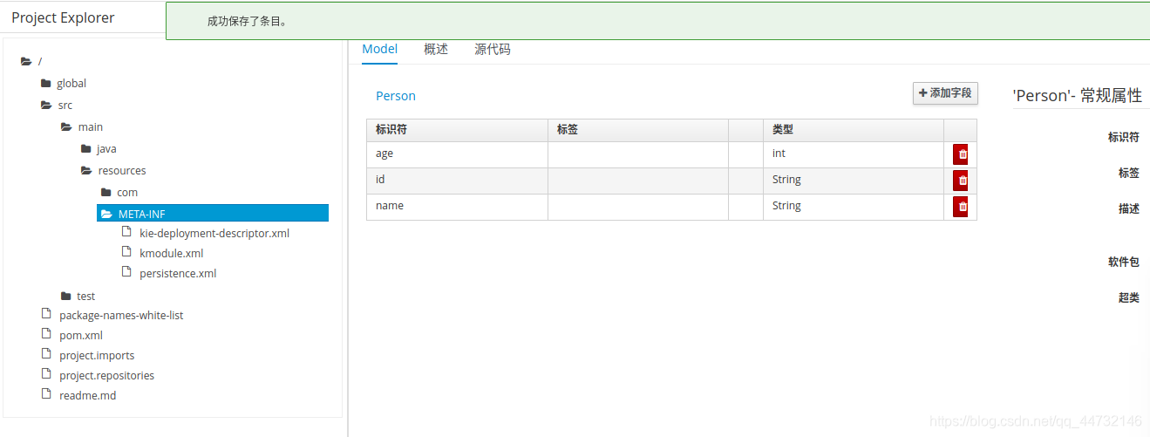
Task: Click the Project Explorer panel title
Action: [63, 17]
